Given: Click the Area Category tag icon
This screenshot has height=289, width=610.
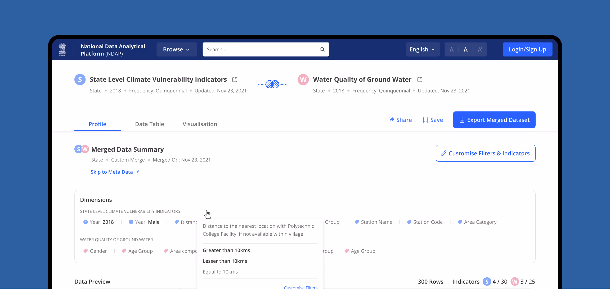Looking at the screenshot, I should [460, 222].
